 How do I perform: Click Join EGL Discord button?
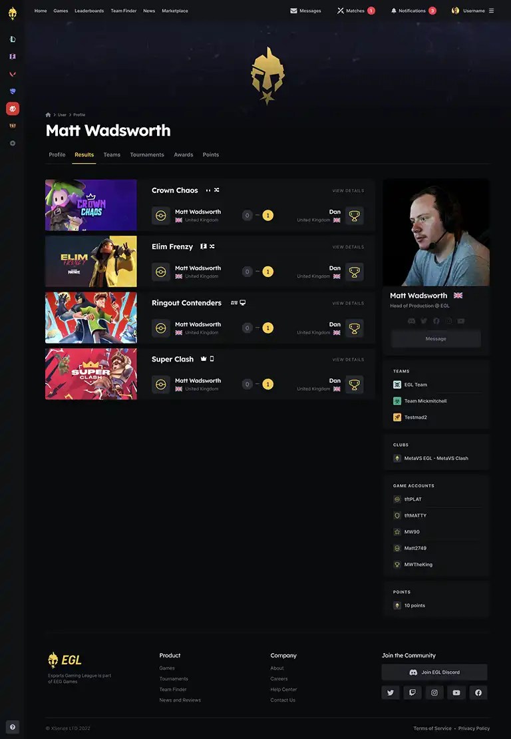pos(434,672)
